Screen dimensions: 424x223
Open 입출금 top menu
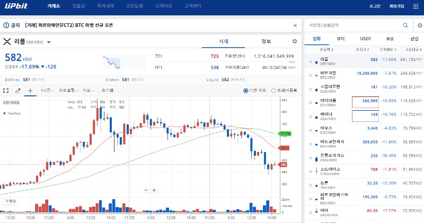[x=78, y=6]
